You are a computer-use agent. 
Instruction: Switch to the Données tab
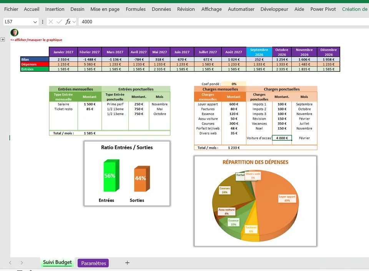[161, 9]
